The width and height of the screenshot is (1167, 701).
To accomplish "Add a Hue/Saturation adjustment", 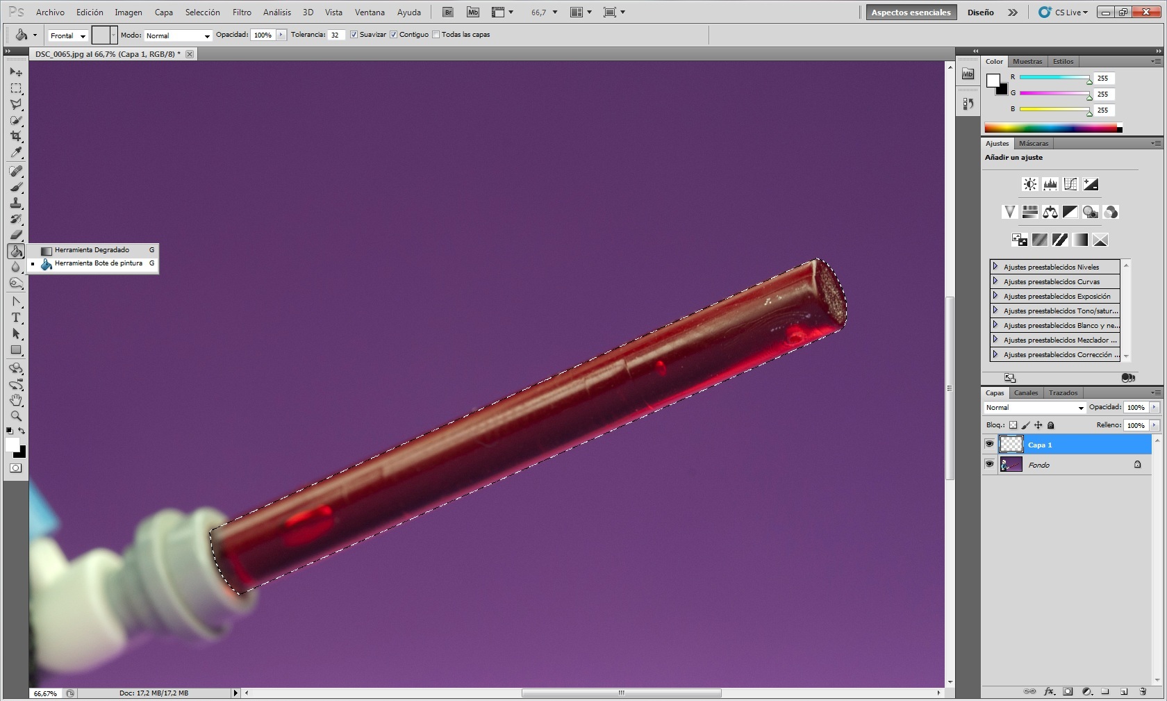I will (1029, 213).
